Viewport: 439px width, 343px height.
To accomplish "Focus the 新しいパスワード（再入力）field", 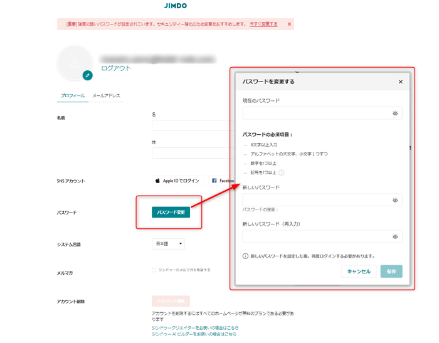I will click(x=322, y=236).
